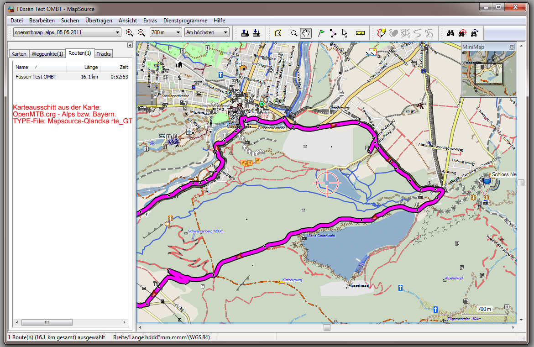Screen dimensions: 534x347
Task: Pick the yellow ruler measure tool
Action: pos(361,32)
